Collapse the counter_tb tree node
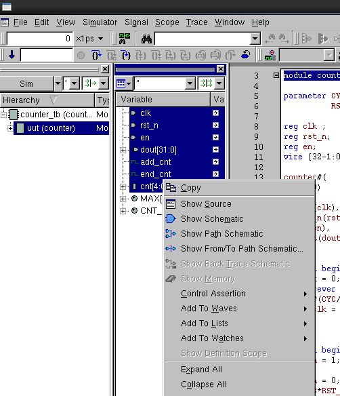The width and height of the screenshot is (340, 396). click(3, 115)
